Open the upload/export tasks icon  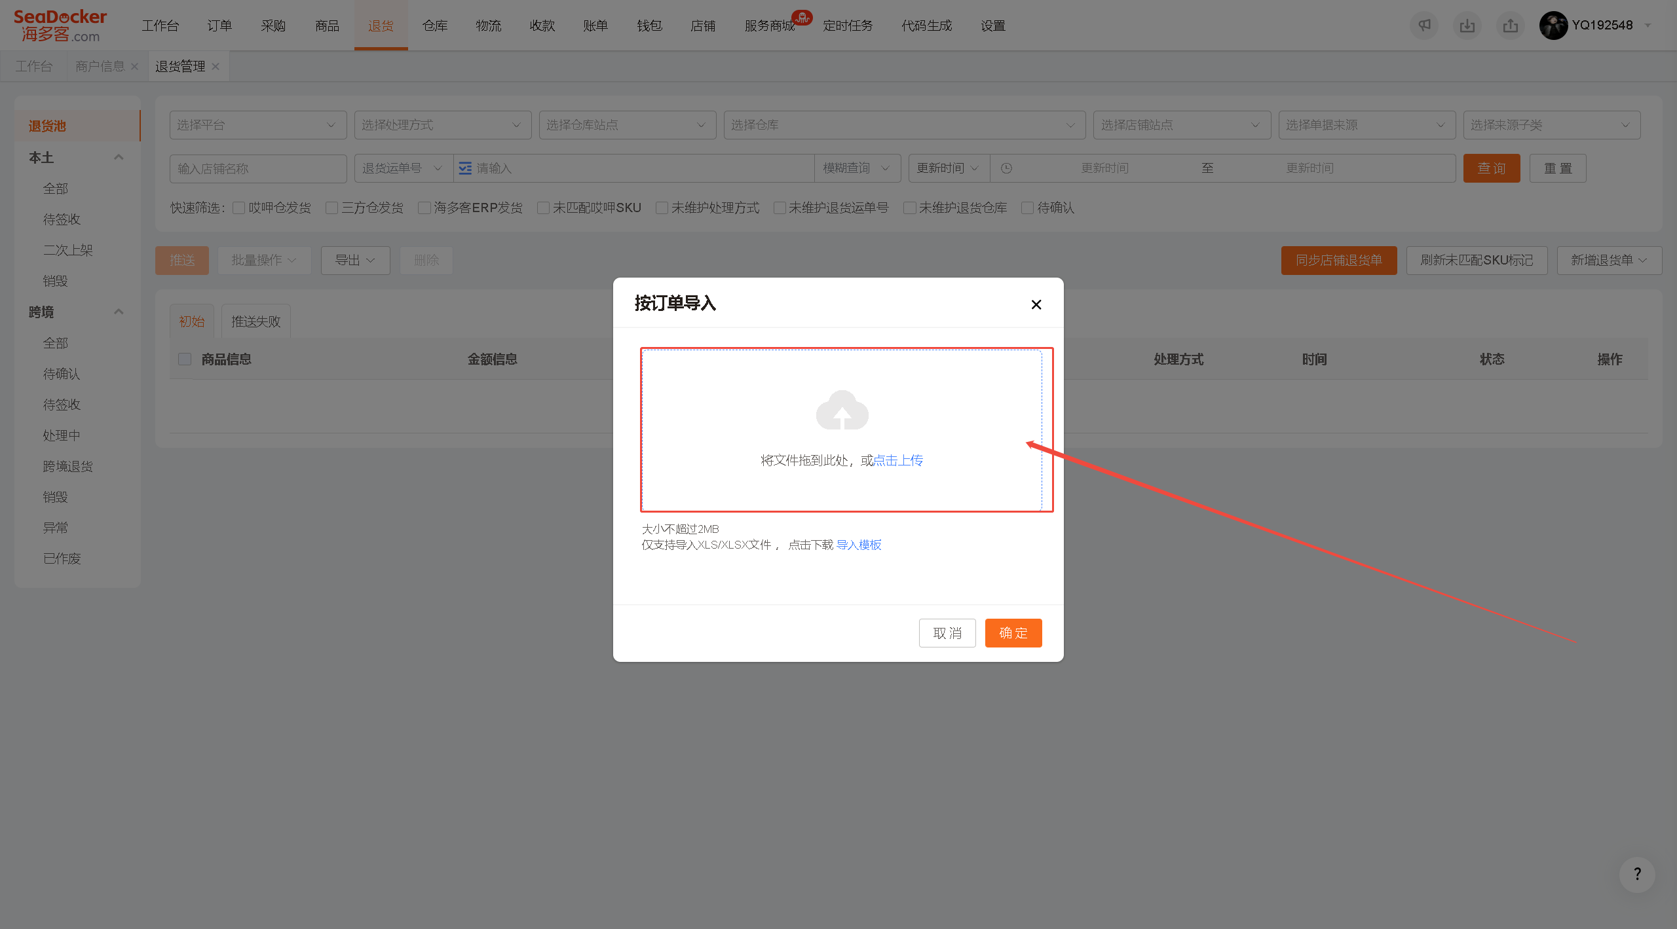pos(1511,26)
